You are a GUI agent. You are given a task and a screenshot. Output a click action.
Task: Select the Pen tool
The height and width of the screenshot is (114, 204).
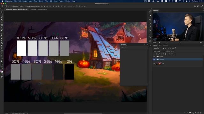point(2,51)
